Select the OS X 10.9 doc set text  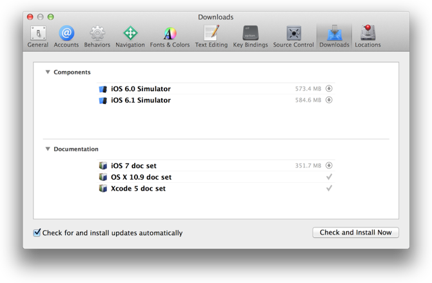click(x=141, y=177)
